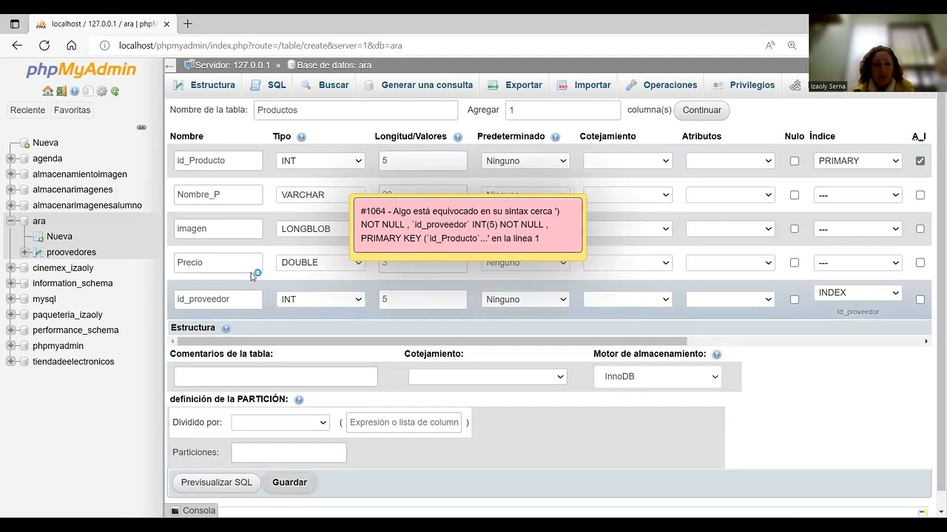Open navigation panel settings gear icon
This screenshot has width=947, height=532.
[x=102, y=92]
